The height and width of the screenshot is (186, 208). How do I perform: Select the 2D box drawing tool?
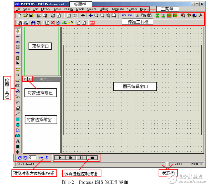click(18, 119)
